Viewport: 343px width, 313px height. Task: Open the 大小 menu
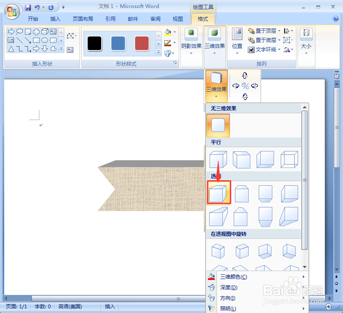tap(306, 41)
